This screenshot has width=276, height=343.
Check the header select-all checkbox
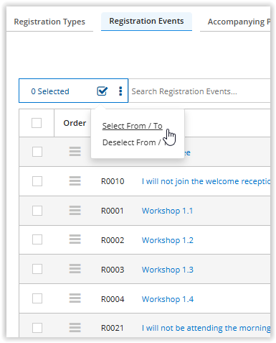click(37, 123)
